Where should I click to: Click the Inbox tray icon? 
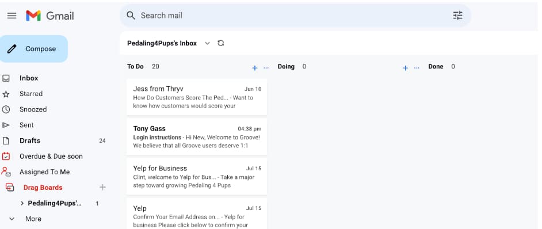(6, 78)
